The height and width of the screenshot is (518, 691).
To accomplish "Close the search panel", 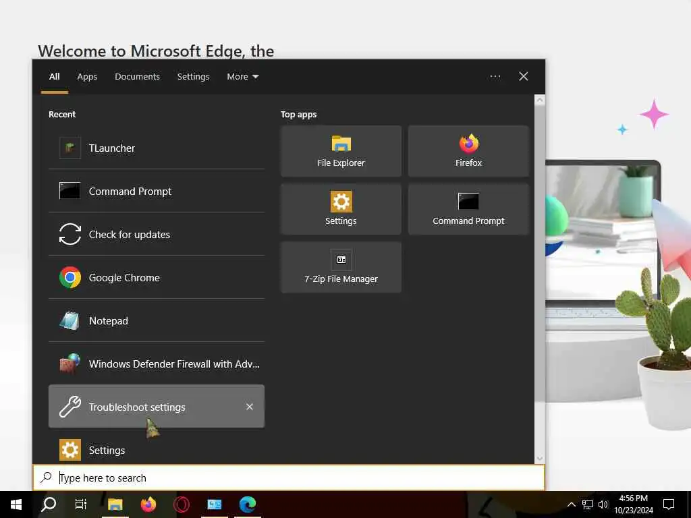I will click(523, 77).
